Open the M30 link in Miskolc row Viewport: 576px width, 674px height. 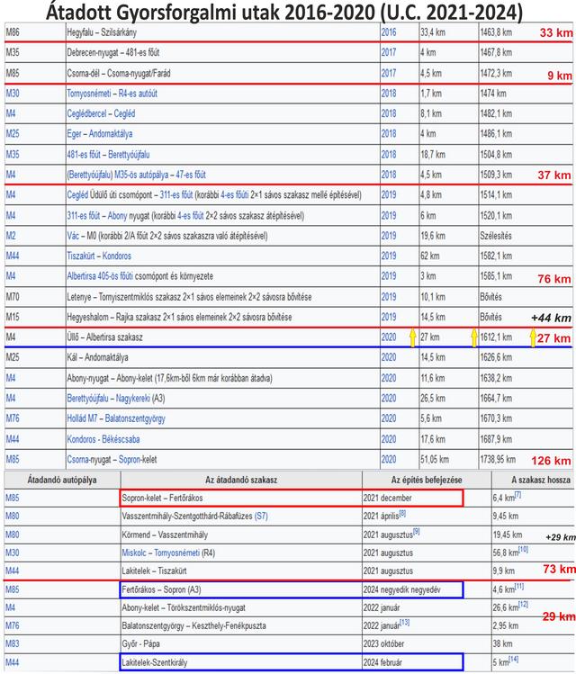pos(13,553)
